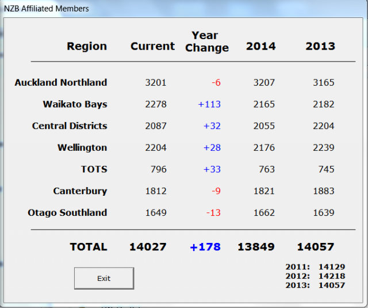The image size is (368, 308).
Task: Select the Region column header
Action: [x=87, y=46]
